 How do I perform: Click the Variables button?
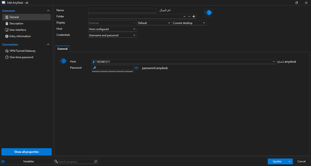[26, 161]
